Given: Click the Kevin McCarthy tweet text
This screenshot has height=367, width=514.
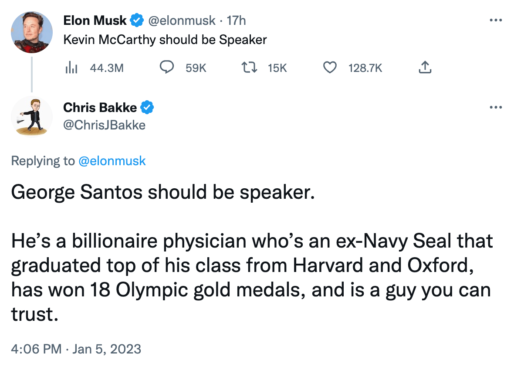Looking at the screenshot, I should 165,40.
